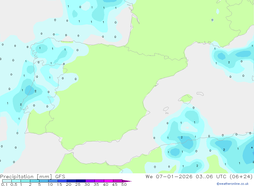The image size is (254, 186).
Task: Click the legend label '50'
Action: tap(124, 184)
